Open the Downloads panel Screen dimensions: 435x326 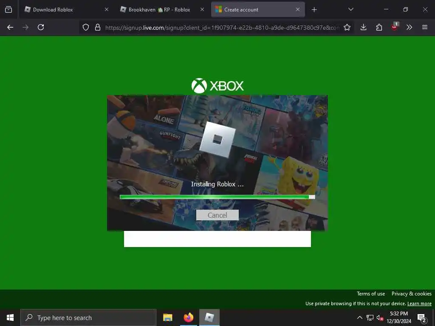point(364,27)
